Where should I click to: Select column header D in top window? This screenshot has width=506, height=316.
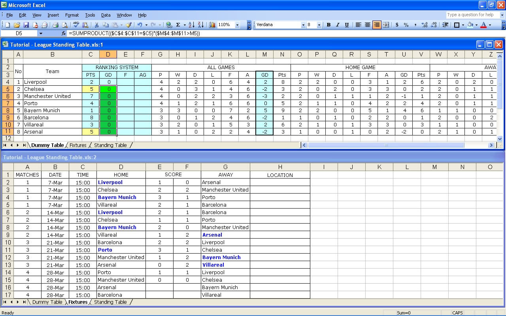click(x=108, y=55)
